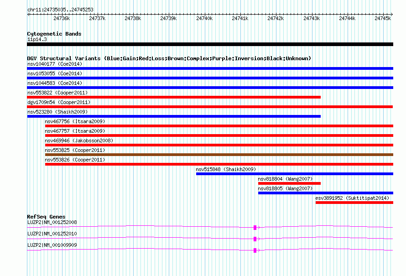Screen dimensions: 406x276
Task: Click the 24745k ruler tick label
Action: pos(383,18)
